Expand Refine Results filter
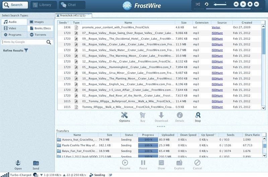 [x=15, y=51]
